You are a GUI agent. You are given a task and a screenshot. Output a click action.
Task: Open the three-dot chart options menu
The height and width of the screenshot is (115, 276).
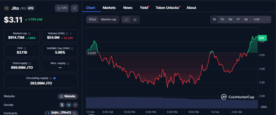[267, 20]
